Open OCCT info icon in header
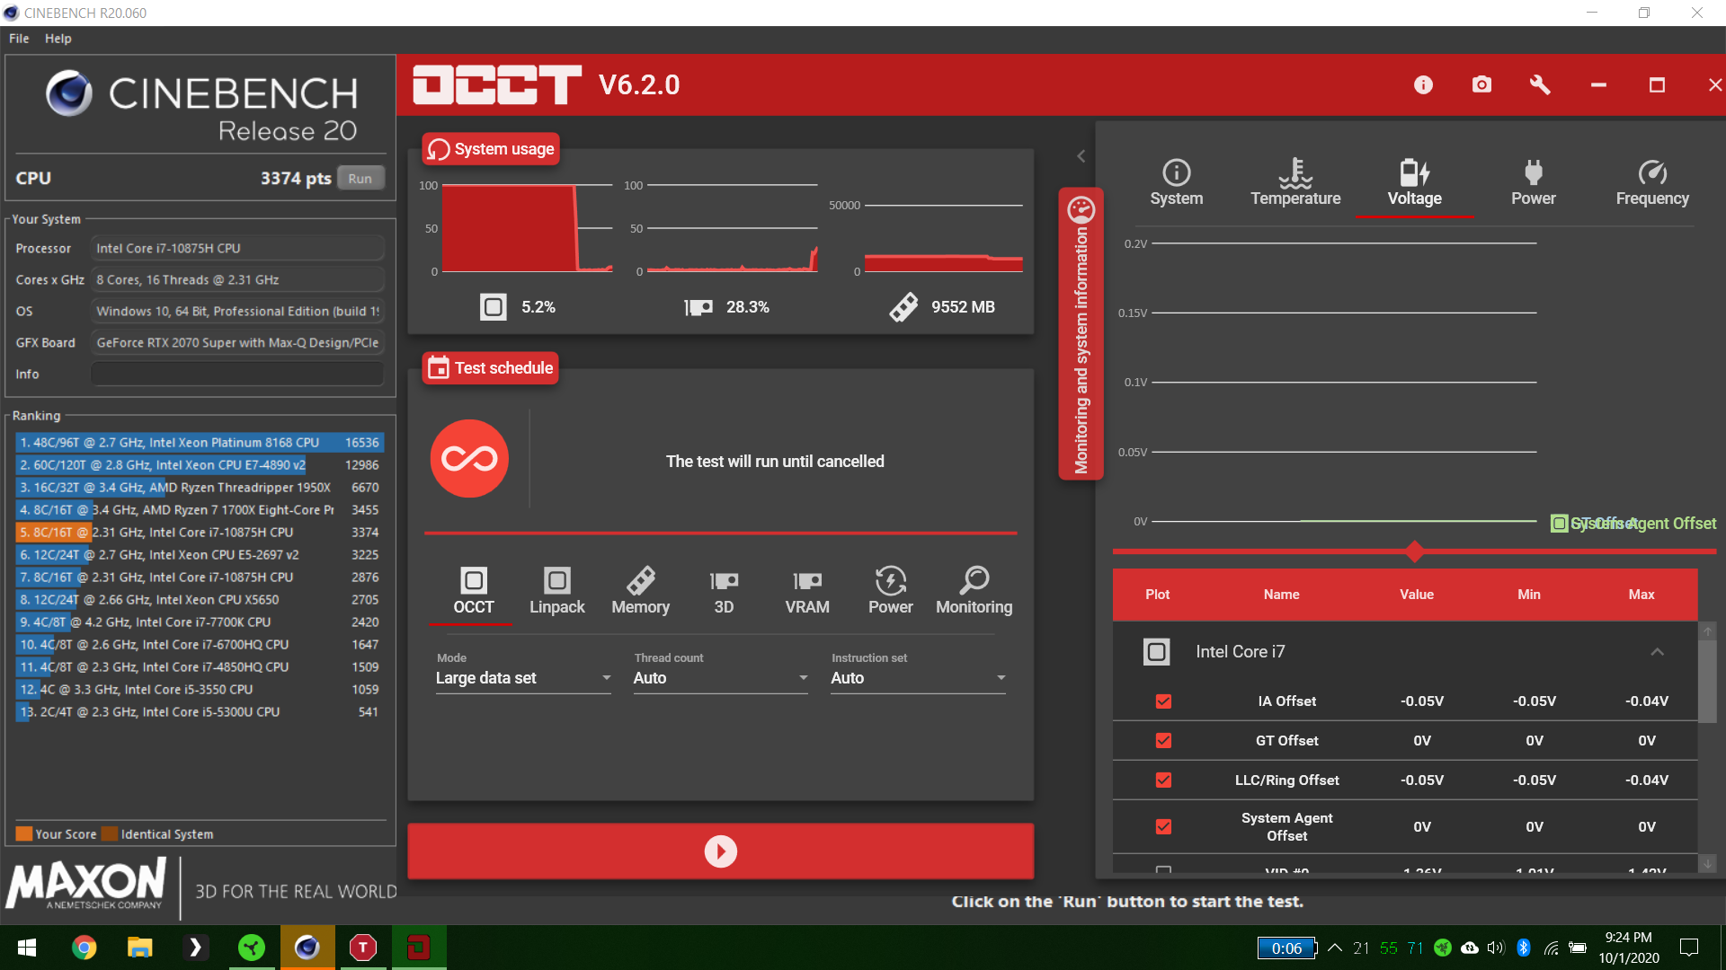Viewport: 1726px width, 970px height. 1423,84
